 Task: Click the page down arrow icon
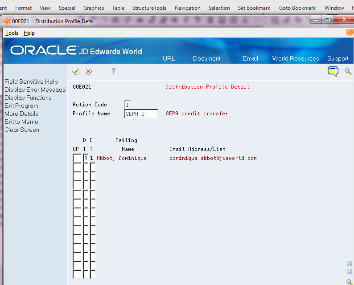coord(350,272)
